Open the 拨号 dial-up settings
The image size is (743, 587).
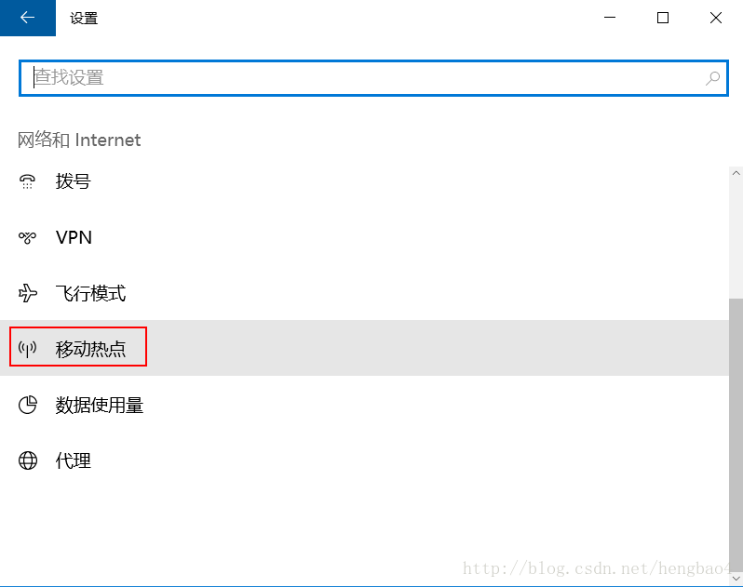point(364,181)
